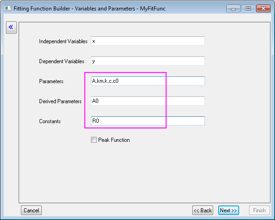The width and height of the screenshot is (275, 220).
Task: Select the Parameters input box
Action: coord(148,81)
